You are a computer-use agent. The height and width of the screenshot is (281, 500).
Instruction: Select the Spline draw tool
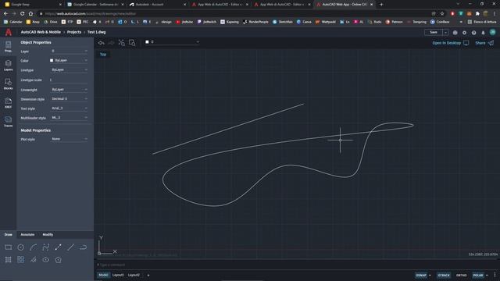point(45,247)
